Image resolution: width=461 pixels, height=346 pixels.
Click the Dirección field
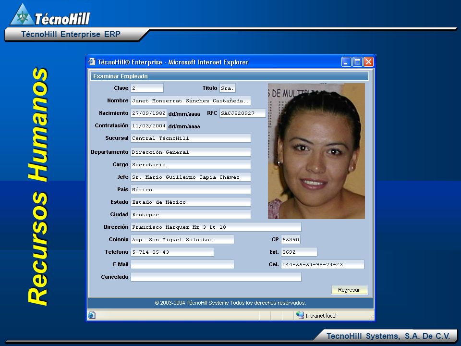point(216,227)
